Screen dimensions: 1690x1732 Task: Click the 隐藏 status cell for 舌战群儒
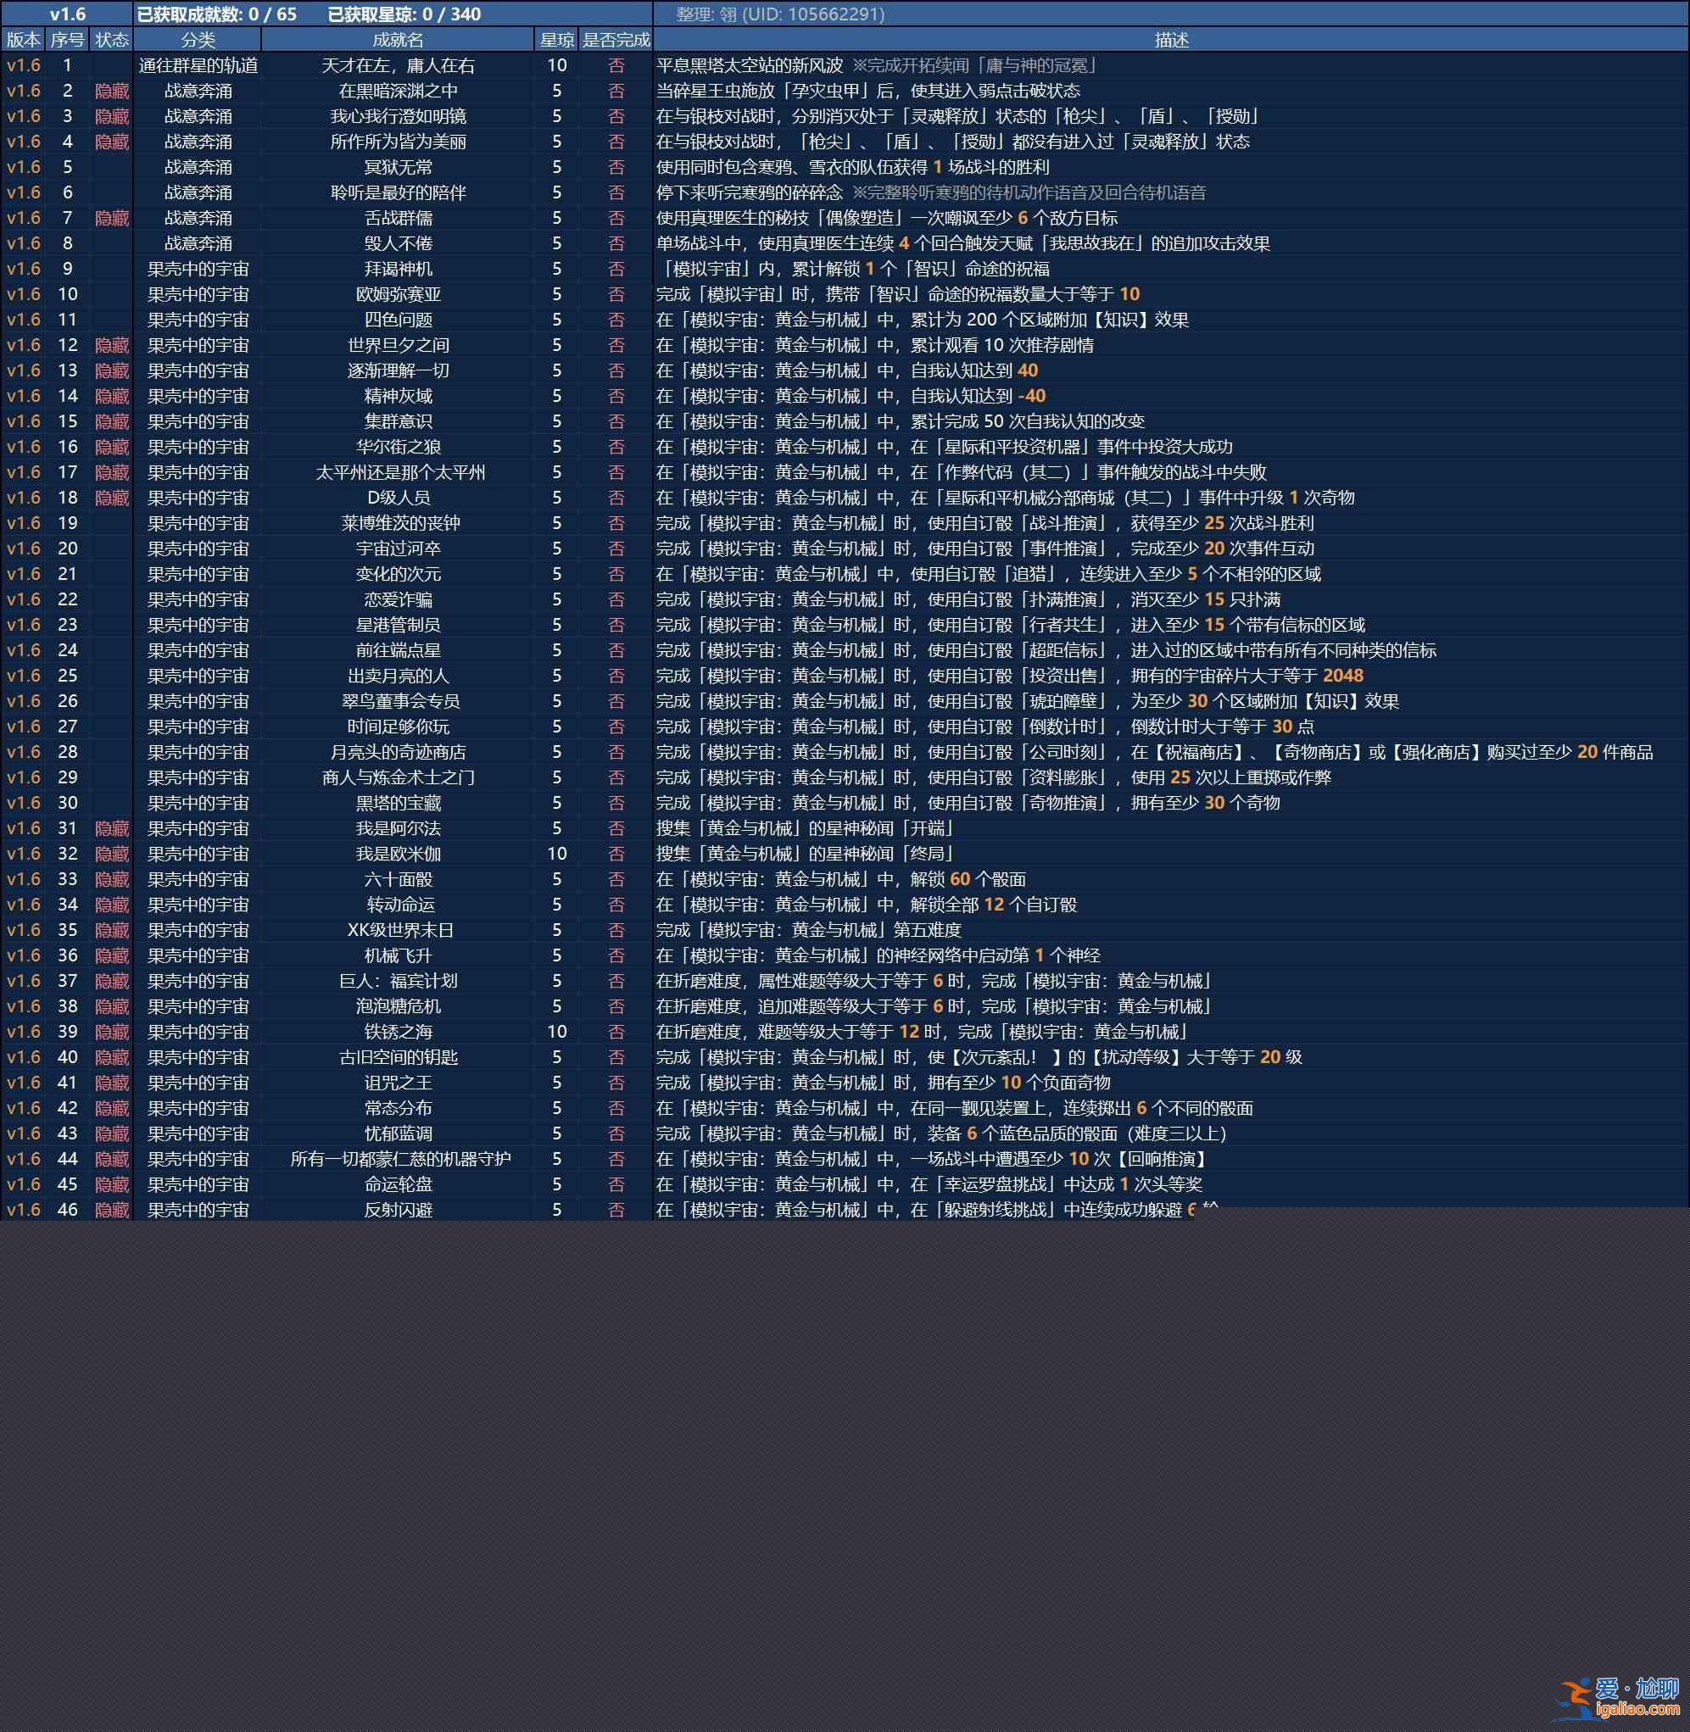point(112,218)
